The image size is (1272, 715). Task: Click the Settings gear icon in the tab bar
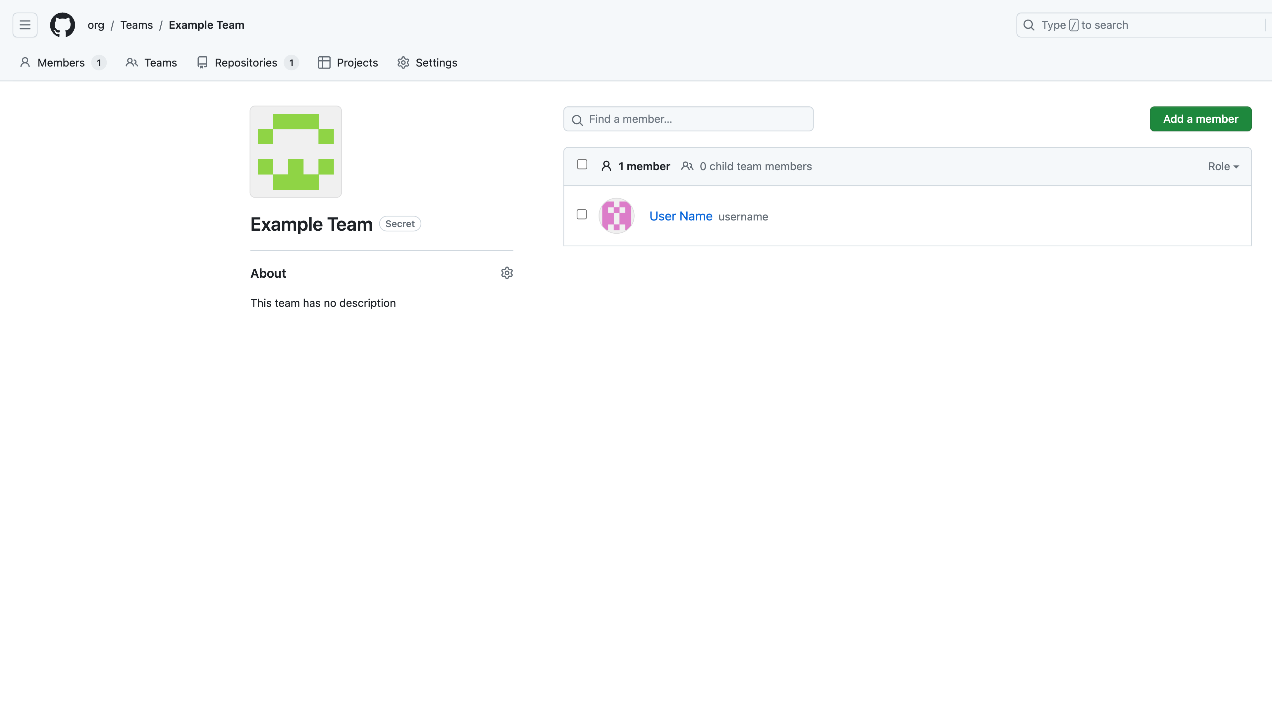point(403,63)
